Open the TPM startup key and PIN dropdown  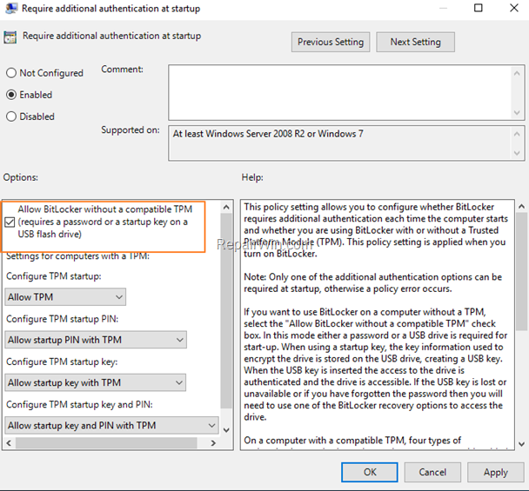click(x=111, y=425)
